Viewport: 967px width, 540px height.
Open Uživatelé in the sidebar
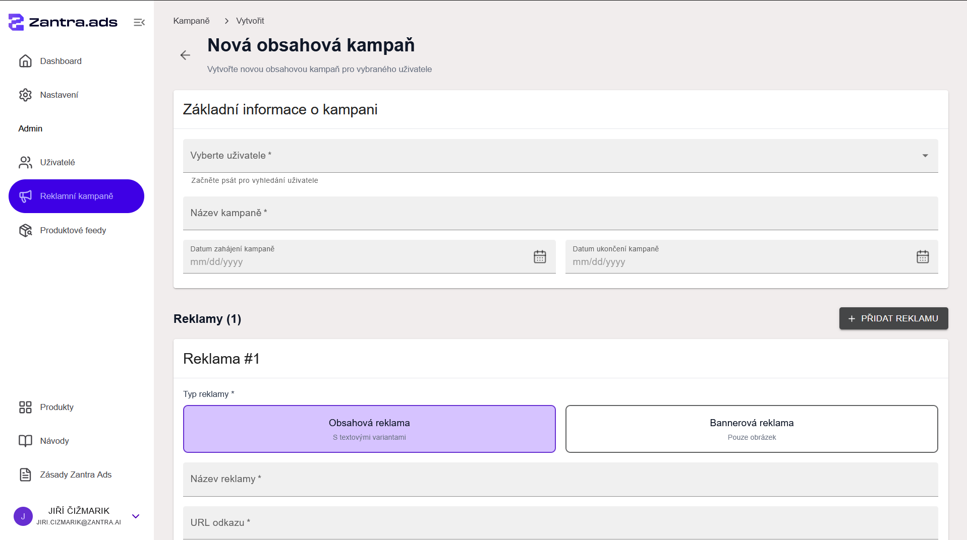(x=76, y=162)
